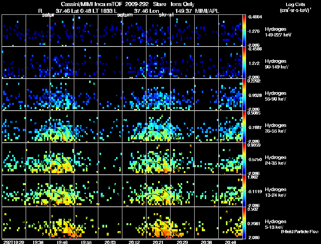
Task: Select the 'Hydrogen 55-90 keV' label
Action: pos(276,96)
